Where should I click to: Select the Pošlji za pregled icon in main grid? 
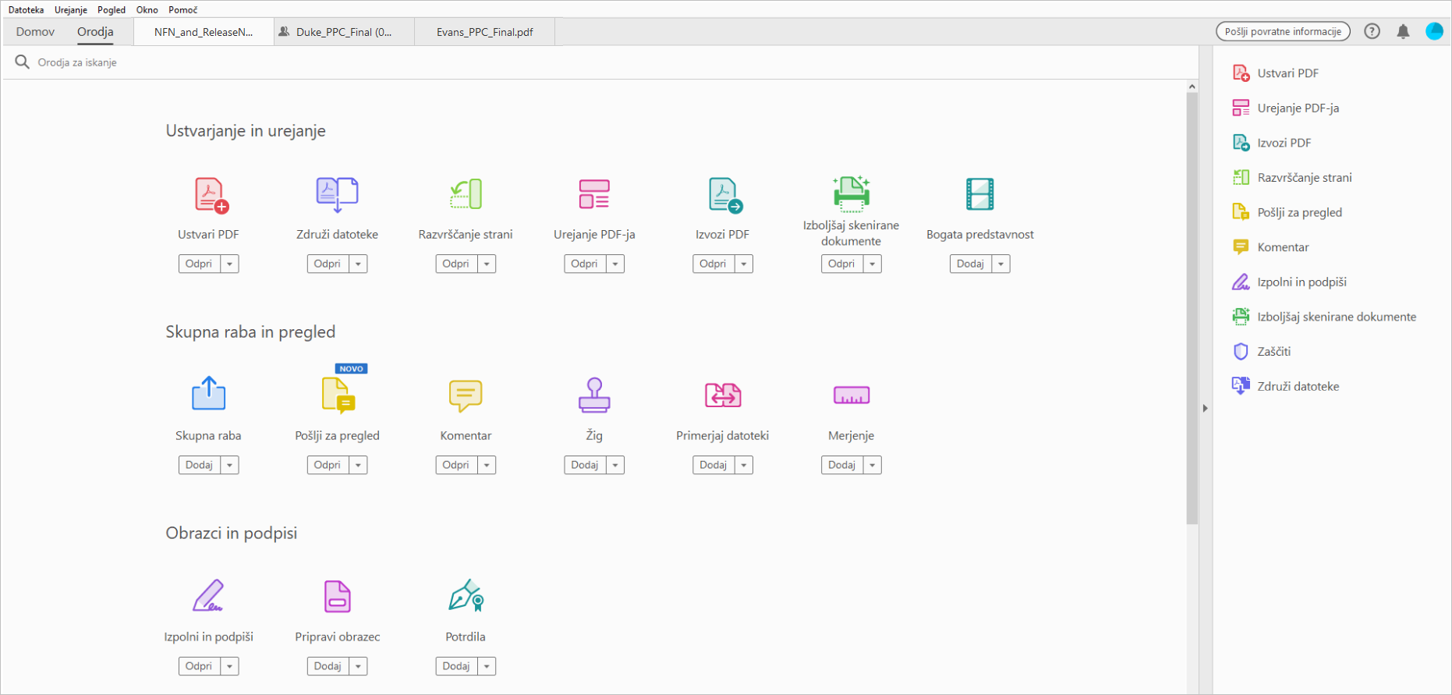pos(338,395)
